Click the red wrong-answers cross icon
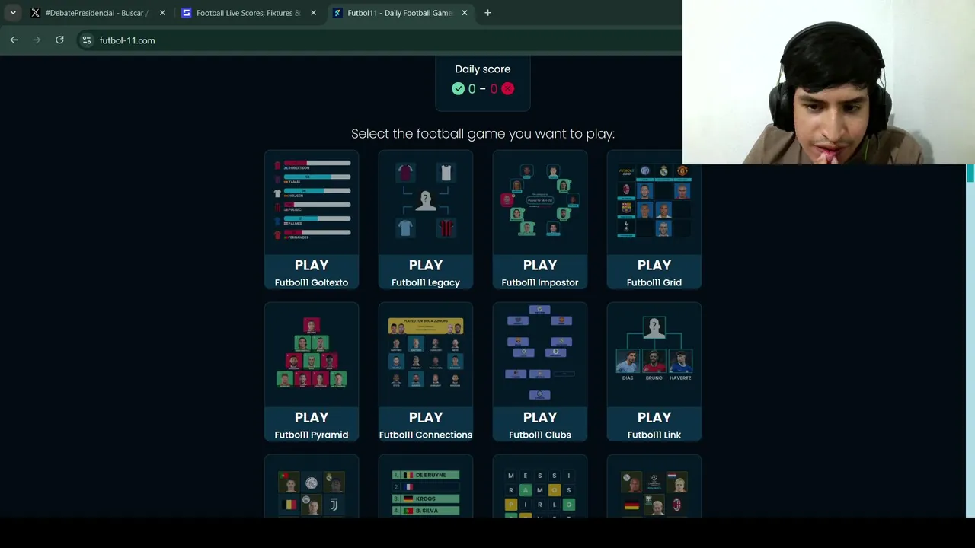This screenshot has width=975, height=548. tap(507, 88)
